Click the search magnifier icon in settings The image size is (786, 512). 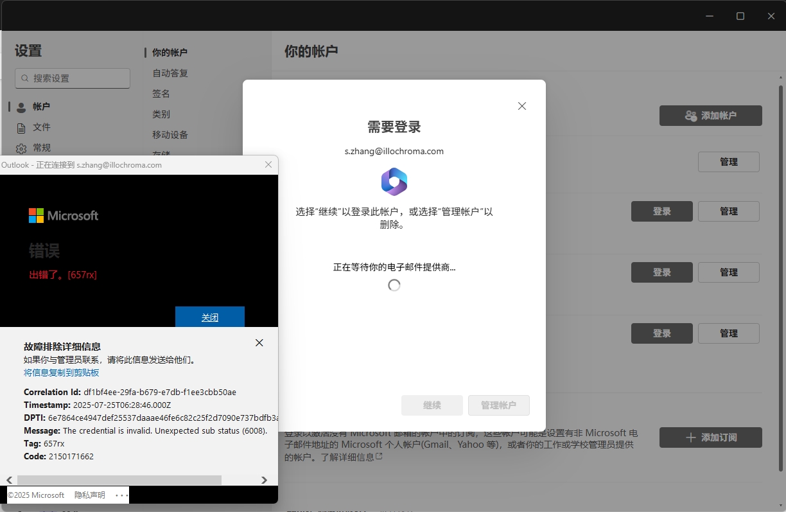pyautogui.click(x=24, y=78)
